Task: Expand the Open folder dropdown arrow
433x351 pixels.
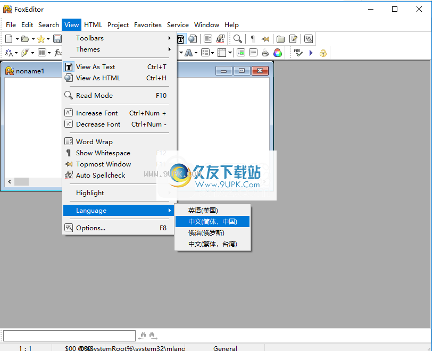Action: point(33,39)
